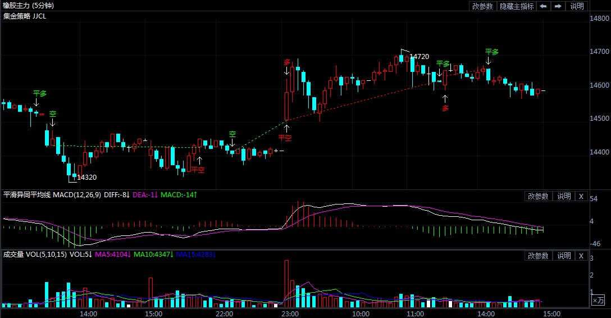
Task: Click the MA5:4104 value
Action: (113, 255)
